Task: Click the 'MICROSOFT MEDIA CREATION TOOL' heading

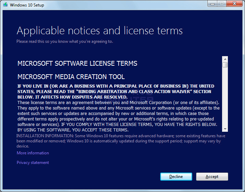Action: pos(71,77)
